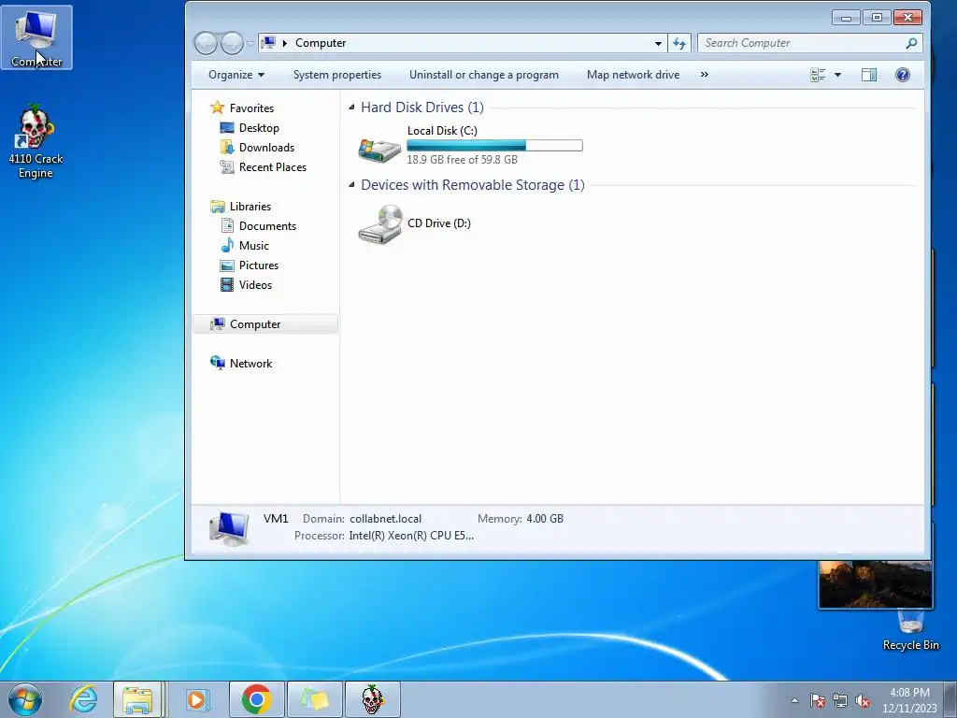Open the view options dropdown arrow
Screen dimensions: 957x718
coord(838,75)
